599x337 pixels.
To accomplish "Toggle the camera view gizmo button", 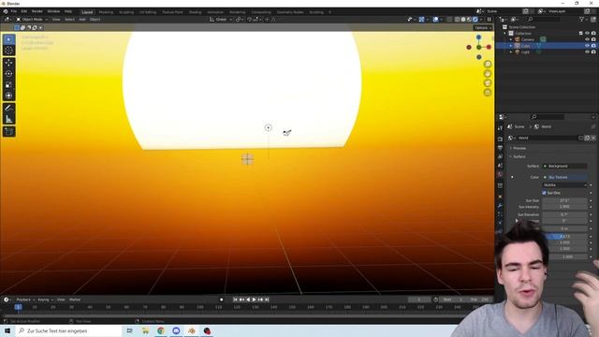I will [488, 83].
